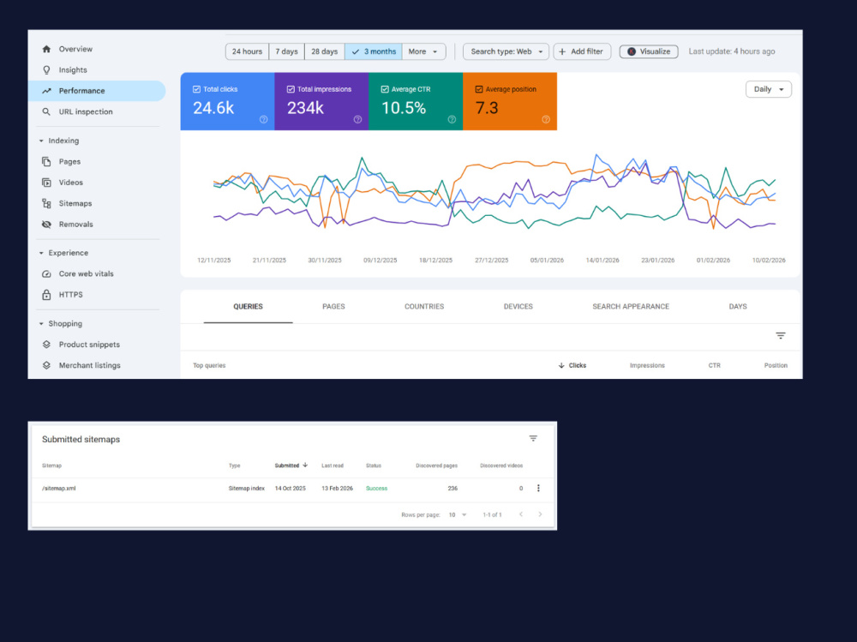This screenshot has width=857, height=642.
Task: Click the Add filter button
Action: click(582, 51)
